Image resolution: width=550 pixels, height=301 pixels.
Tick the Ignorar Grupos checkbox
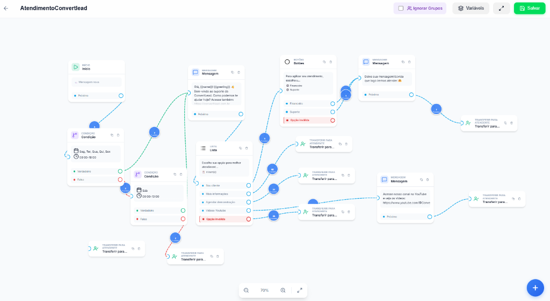(x=401, y=9)
